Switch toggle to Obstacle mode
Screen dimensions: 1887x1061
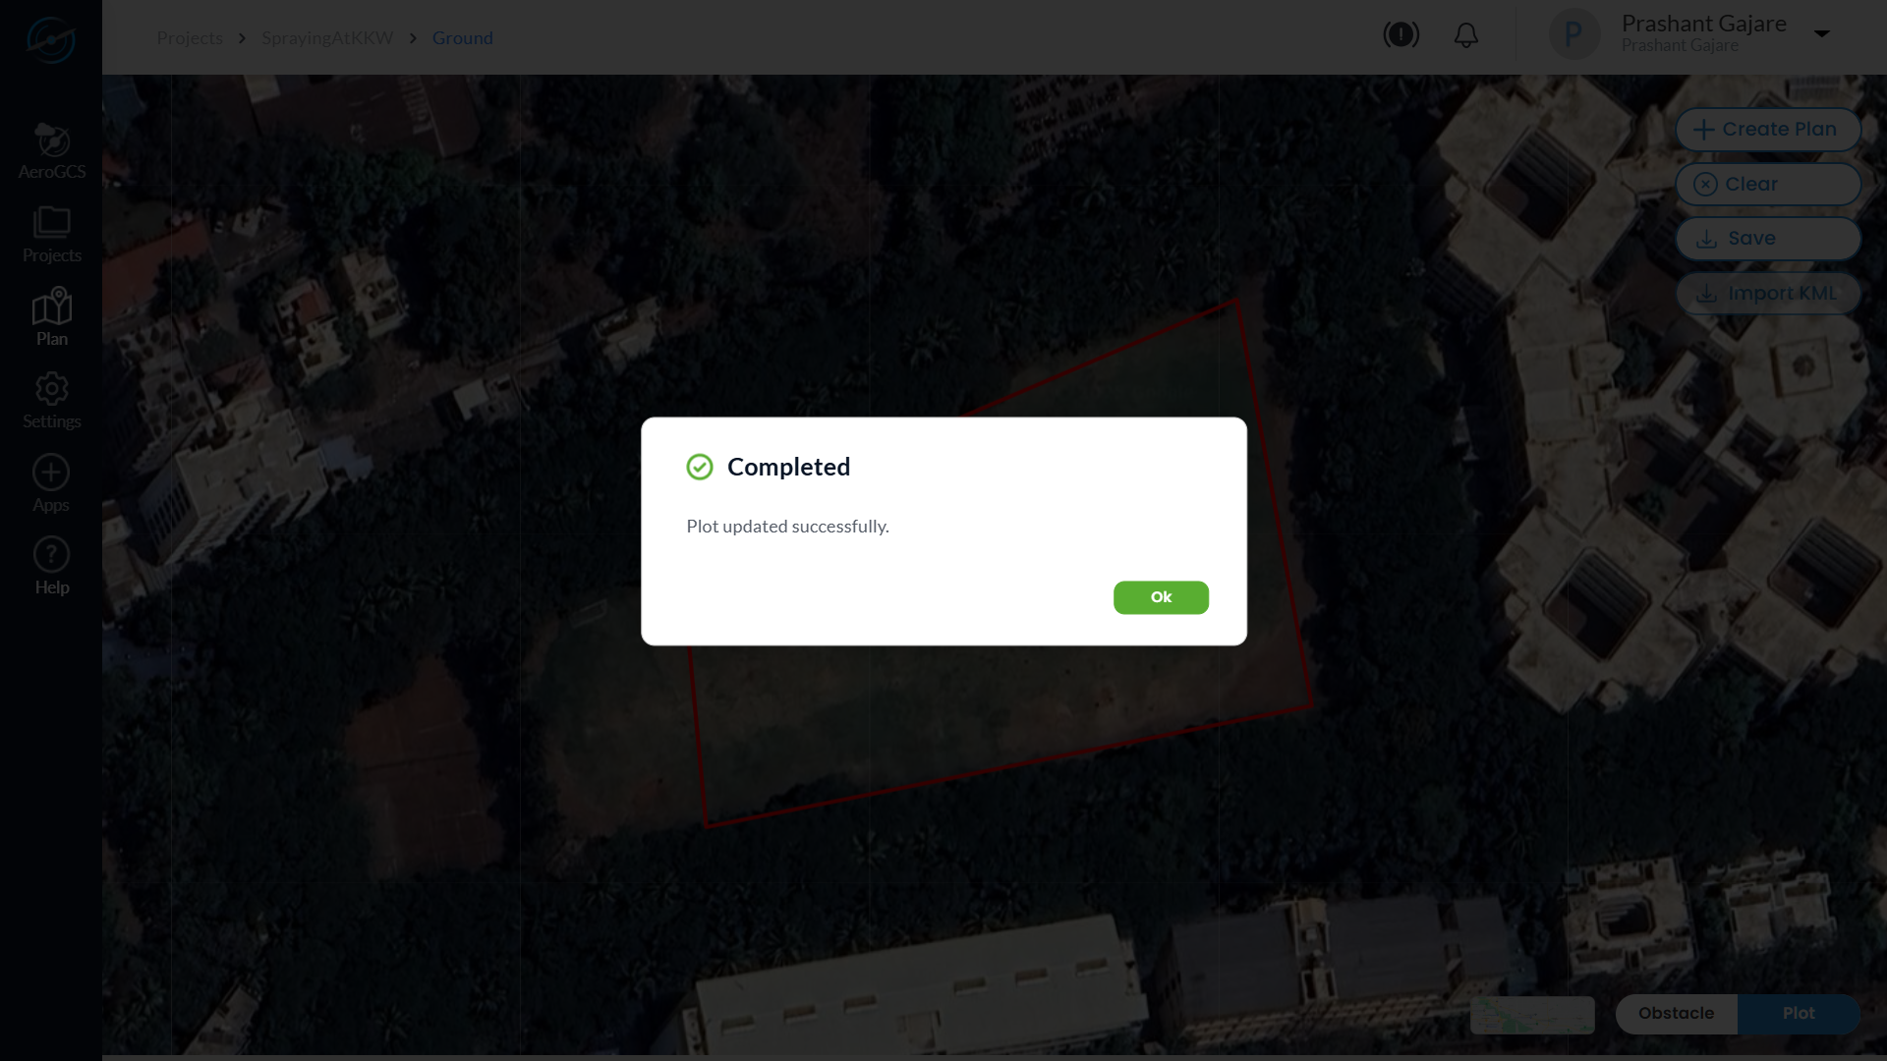click(1677, 1014)
